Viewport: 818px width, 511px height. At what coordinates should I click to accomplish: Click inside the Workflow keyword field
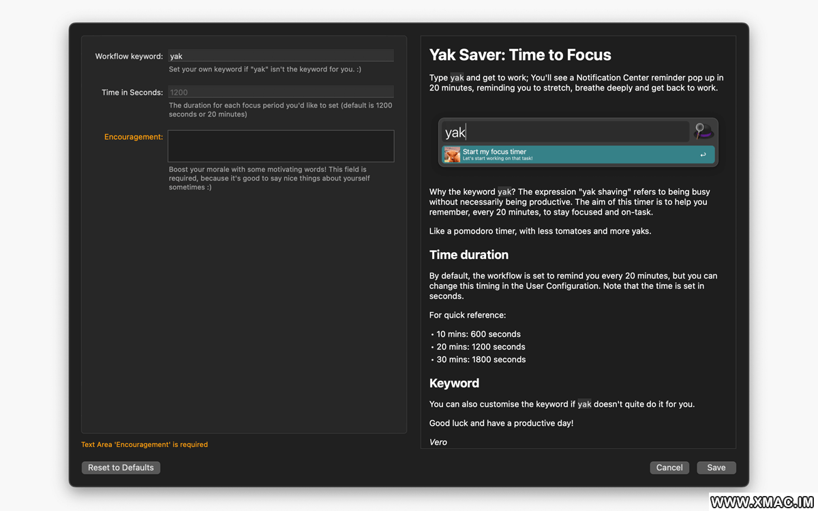(x=280, y=56)
